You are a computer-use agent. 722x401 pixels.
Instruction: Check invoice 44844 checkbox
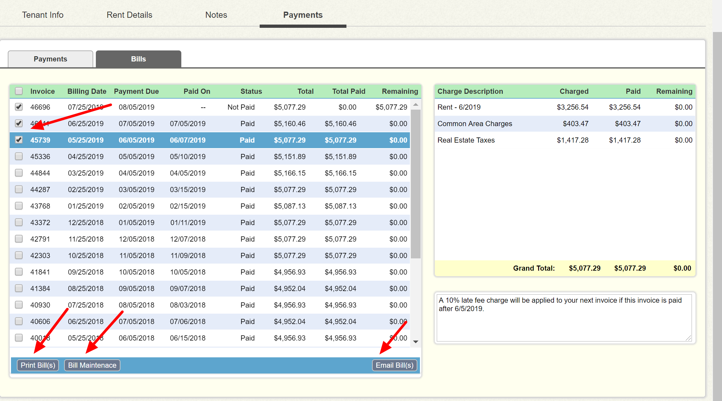19,173
